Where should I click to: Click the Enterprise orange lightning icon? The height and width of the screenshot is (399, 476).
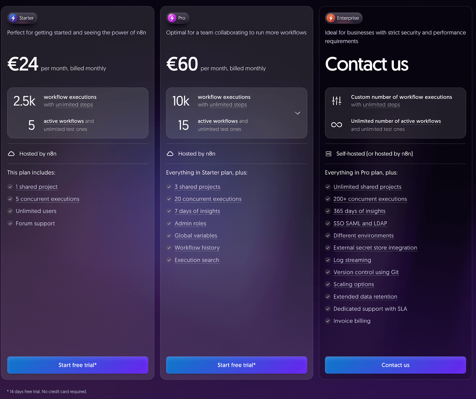tap(331, 18)
